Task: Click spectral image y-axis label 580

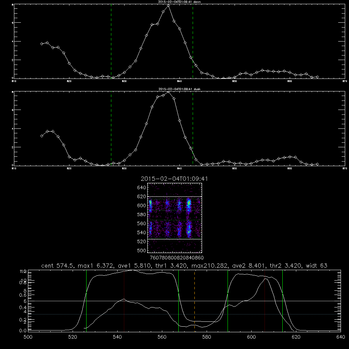Action: (141, 215)
